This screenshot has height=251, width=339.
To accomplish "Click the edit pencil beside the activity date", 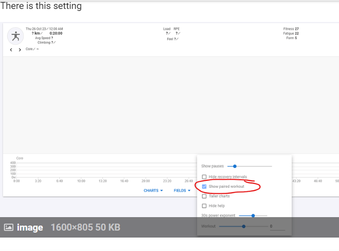I will tap(47, 29).
